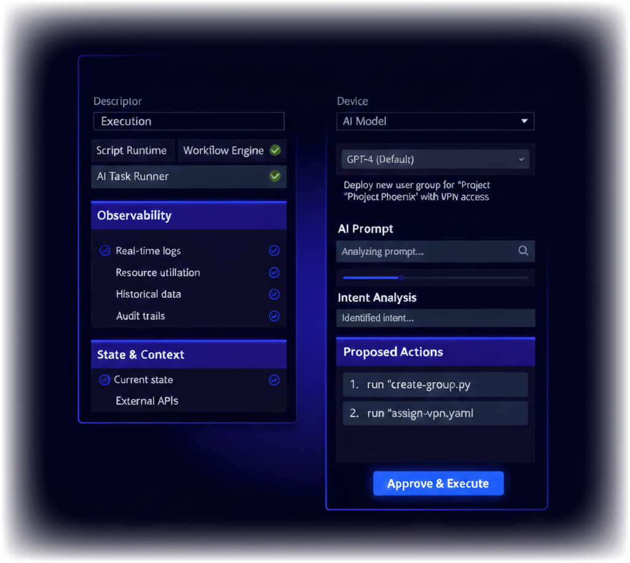Toggle the Audit trails checkmark
The image size is (630, 563).
pyautogui.click(x=274, y=316)
